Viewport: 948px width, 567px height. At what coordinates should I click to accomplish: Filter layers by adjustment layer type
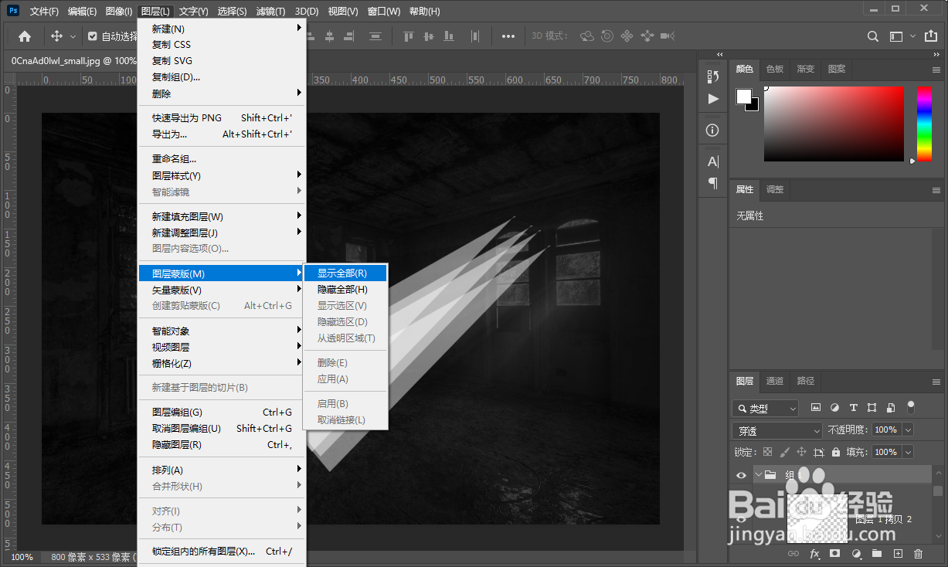pos(834,408)
